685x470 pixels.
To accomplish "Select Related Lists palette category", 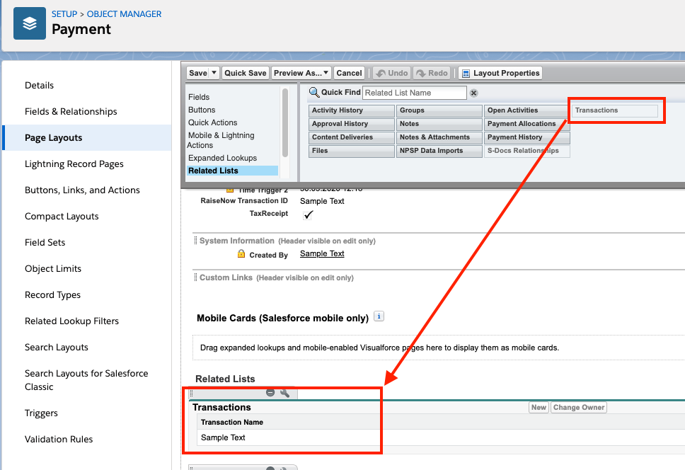I will [232, 171].
